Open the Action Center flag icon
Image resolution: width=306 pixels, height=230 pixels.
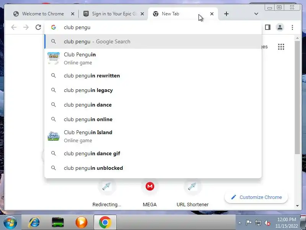pos(249,223)
